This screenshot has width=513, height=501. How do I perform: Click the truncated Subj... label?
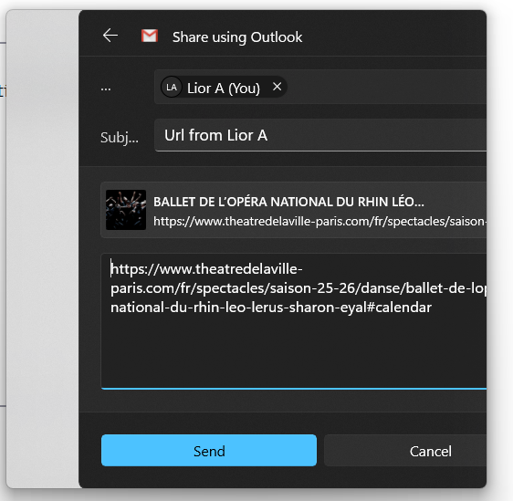point(120,138)
